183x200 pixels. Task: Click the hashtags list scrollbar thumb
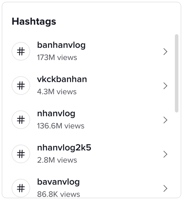tap(177, 73)
